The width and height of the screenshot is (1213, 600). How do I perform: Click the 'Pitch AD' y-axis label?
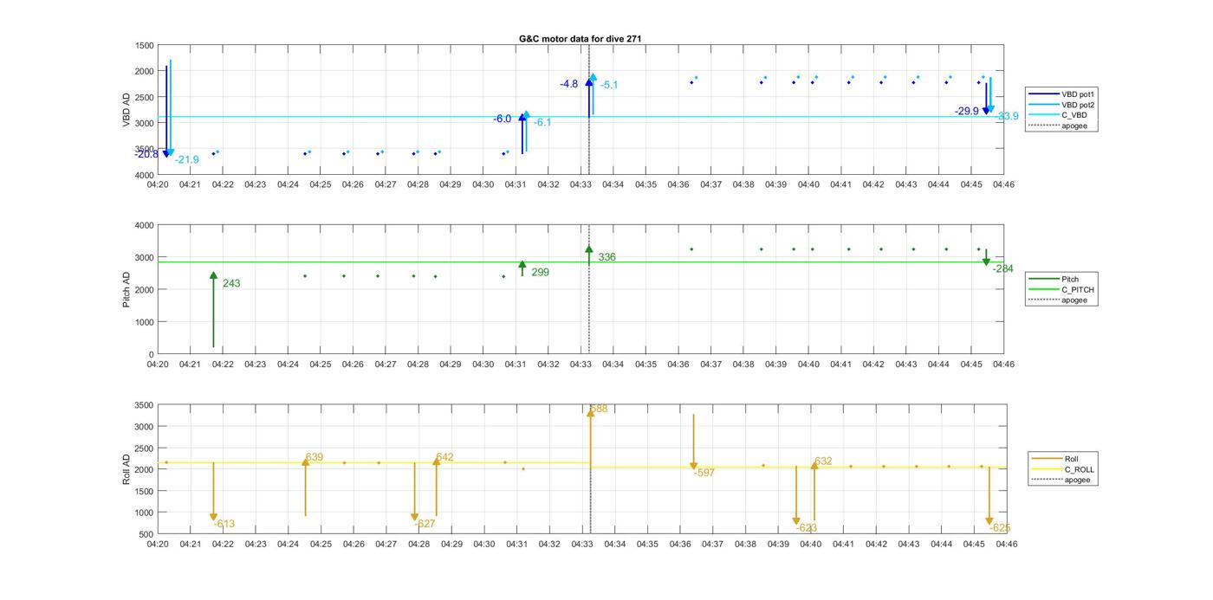click(x=126, y=290)
